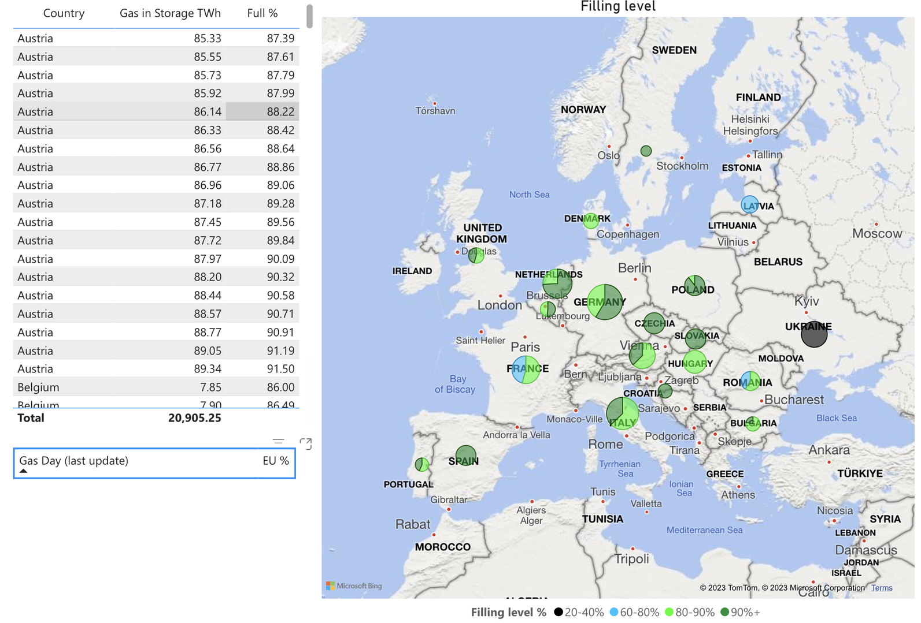Toggle the 60-80% filling level legend
The height and width of the screenshot is (623, 921).
[634, 612]
